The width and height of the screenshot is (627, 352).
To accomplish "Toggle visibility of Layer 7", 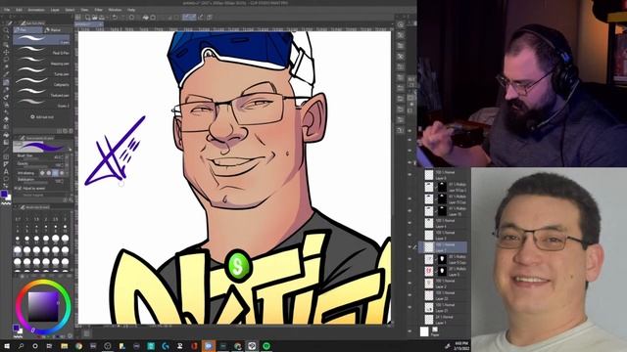I will point(410,247).
